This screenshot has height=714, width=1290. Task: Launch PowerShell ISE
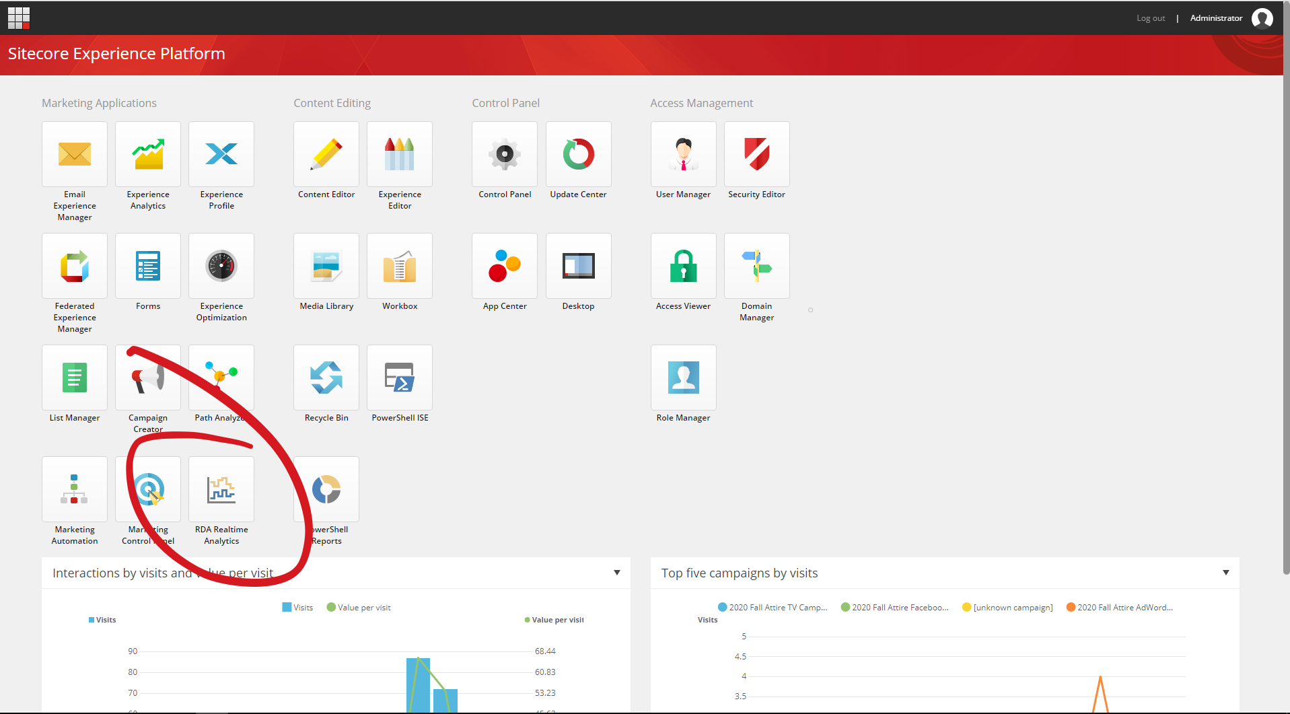[x=400, y=378]
